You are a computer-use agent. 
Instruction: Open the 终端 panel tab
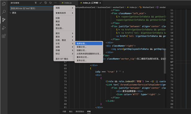89,112
